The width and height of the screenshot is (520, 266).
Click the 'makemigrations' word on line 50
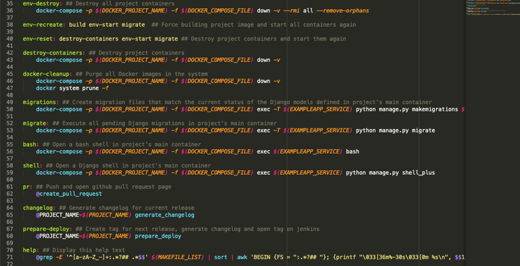click(x=435, y=109)
